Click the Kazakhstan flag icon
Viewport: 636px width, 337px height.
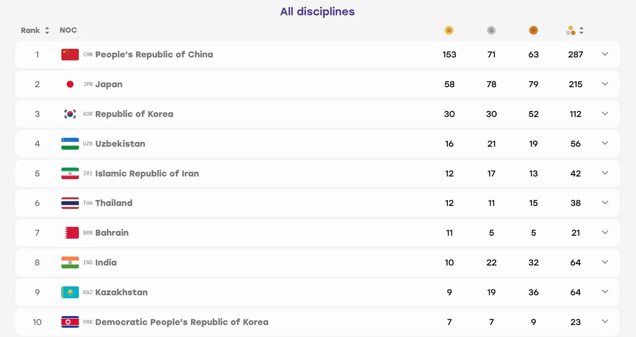tap(70, 292)
